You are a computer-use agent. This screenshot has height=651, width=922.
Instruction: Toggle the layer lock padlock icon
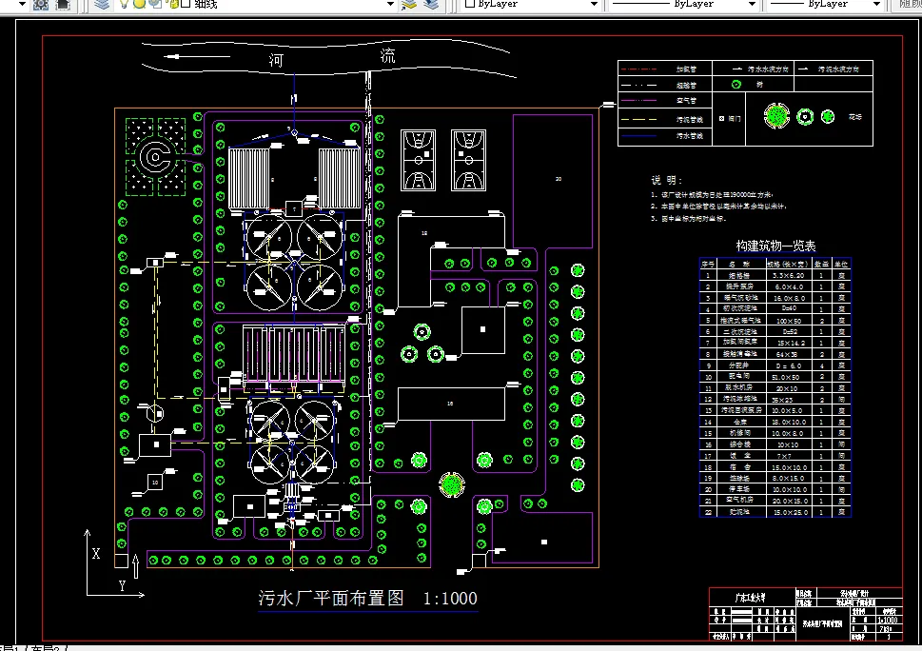click(x=173, y=4)
